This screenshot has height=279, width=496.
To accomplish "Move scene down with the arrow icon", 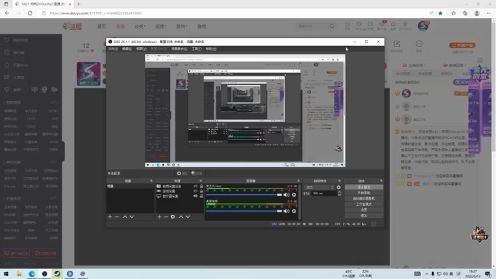I will click(132, 217).
